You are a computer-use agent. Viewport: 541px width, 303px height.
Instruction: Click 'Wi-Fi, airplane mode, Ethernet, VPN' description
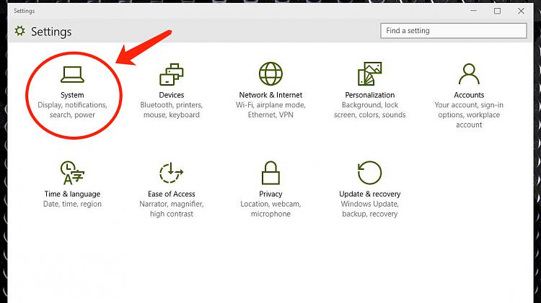(270, 110)
